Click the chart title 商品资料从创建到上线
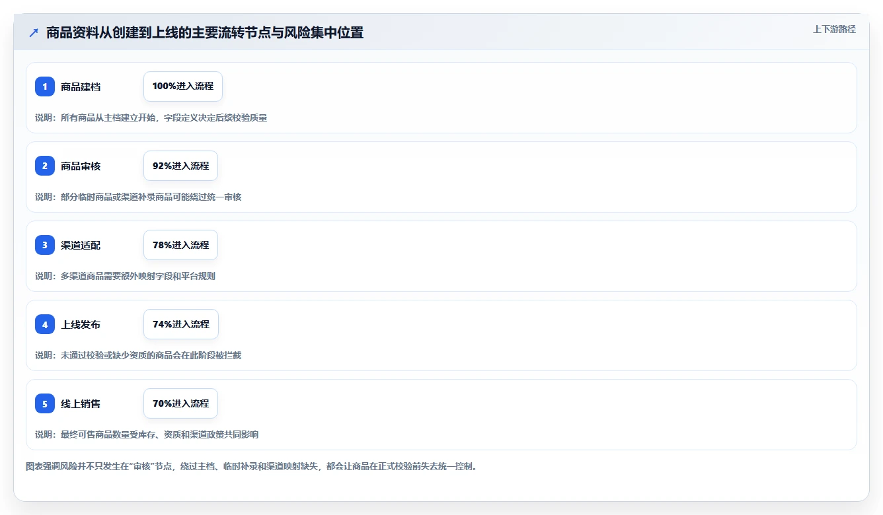 (x=205, y=33)
